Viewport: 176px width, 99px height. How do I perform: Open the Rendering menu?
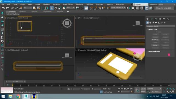click(x=79, y=4)
